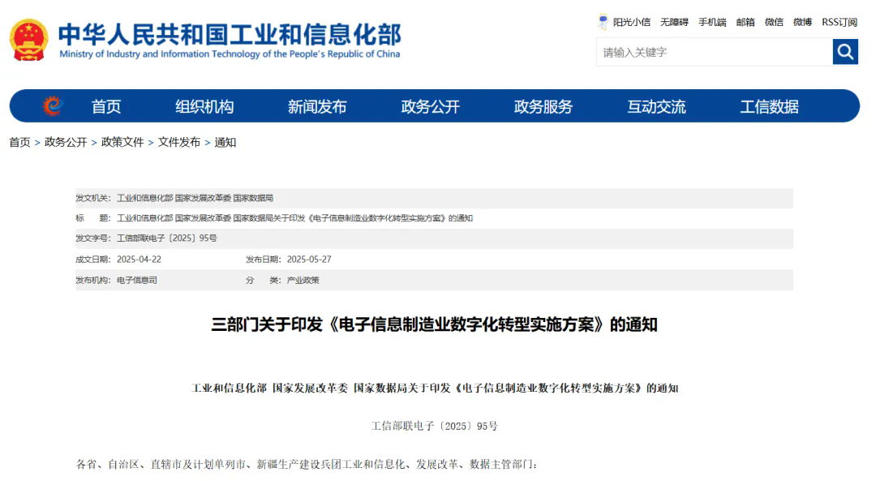Click the swirl icon in navigation bar
Screen dimensions: 876x481
(53, 106)
